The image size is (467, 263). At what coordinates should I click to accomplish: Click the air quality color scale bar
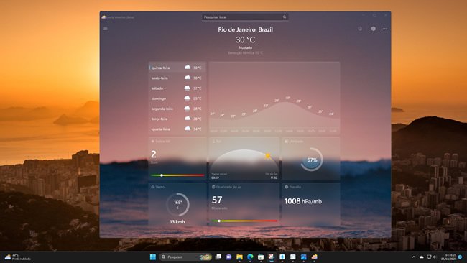pyautogui.click(x=244, y=221)
